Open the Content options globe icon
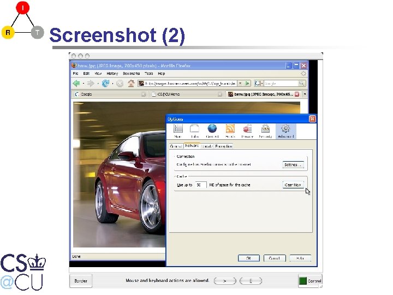 [212, 131]
